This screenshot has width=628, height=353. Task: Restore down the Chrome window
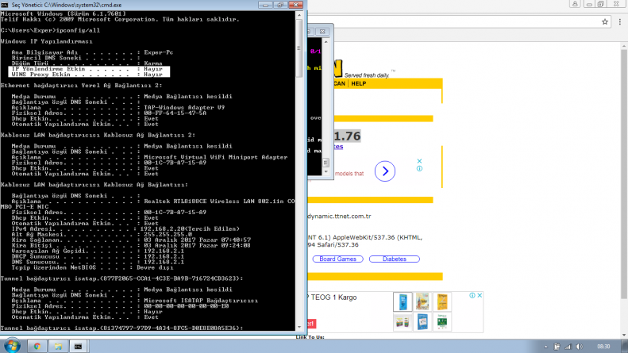point(601,4)
